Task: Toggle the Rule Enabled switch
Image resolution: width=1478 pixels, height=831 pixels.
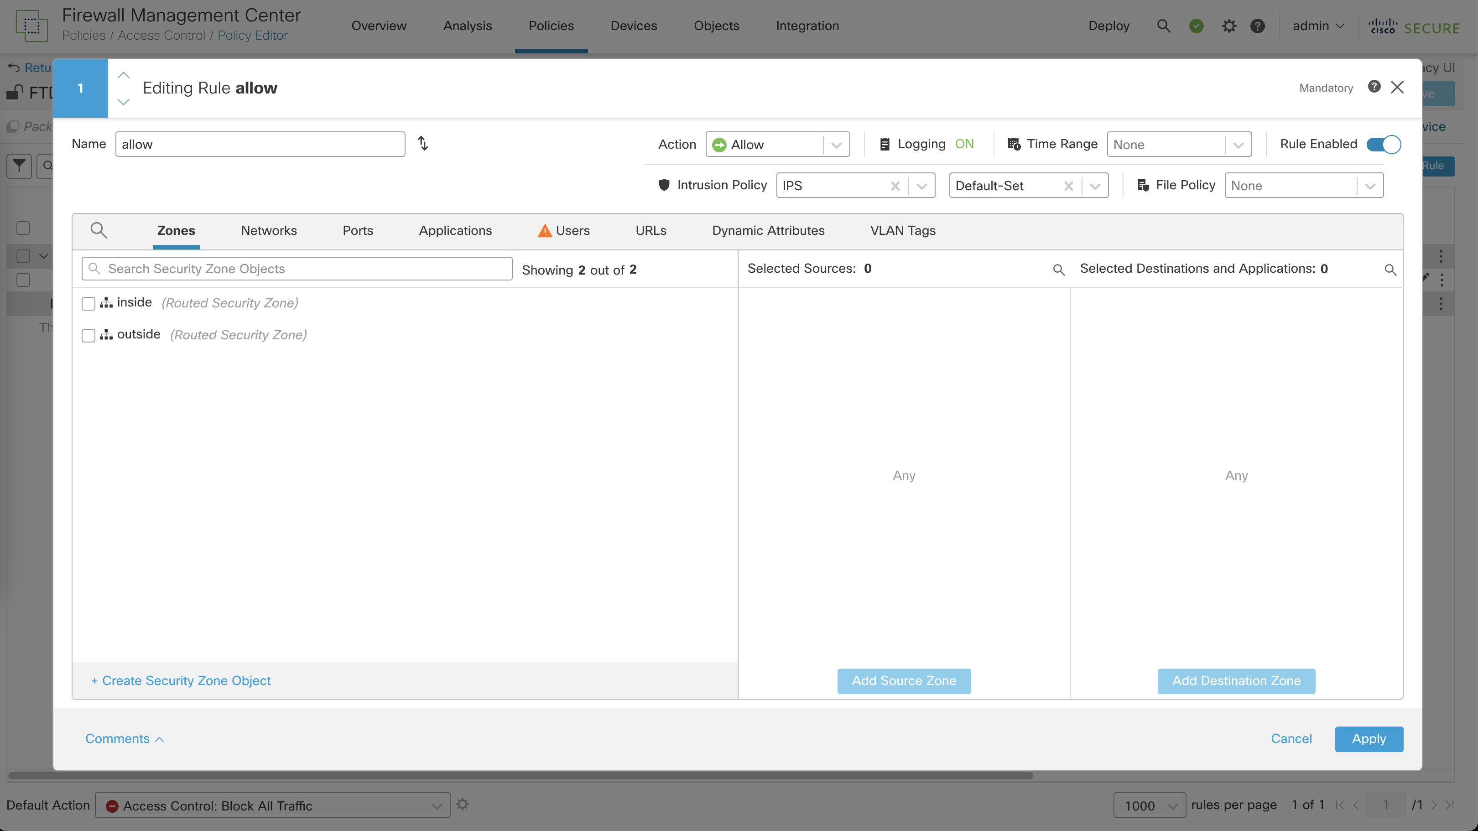Action: [x=1383, y=144]
